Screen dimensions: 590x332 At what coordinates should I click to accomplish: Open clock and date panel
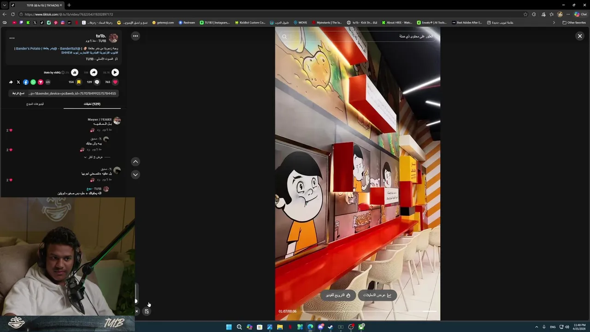(x=579, y=327)
